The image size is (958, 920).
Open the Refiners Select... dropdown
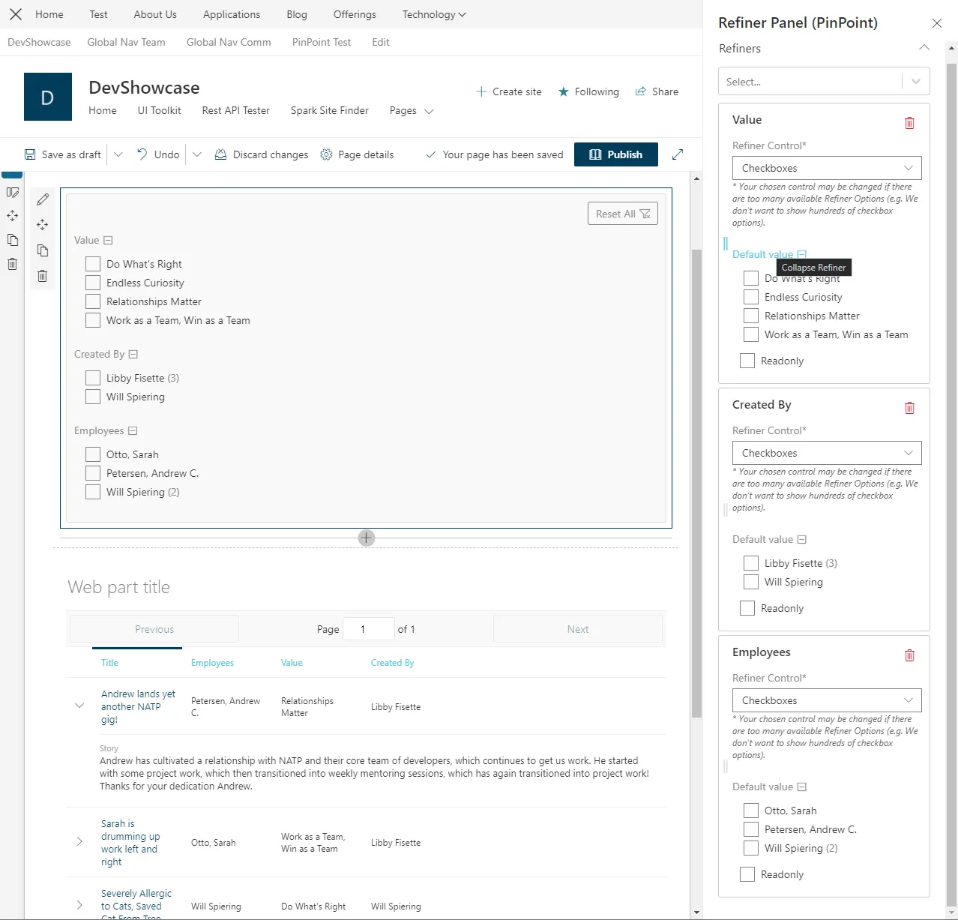pyautogui.click(x=824, y=82)
